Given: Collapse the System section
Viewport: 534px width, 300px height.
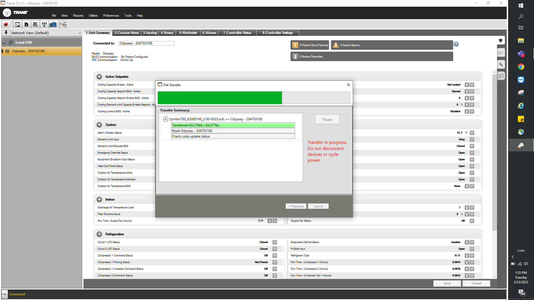Looking at the screenshot, I should click(x=99, y=125).
